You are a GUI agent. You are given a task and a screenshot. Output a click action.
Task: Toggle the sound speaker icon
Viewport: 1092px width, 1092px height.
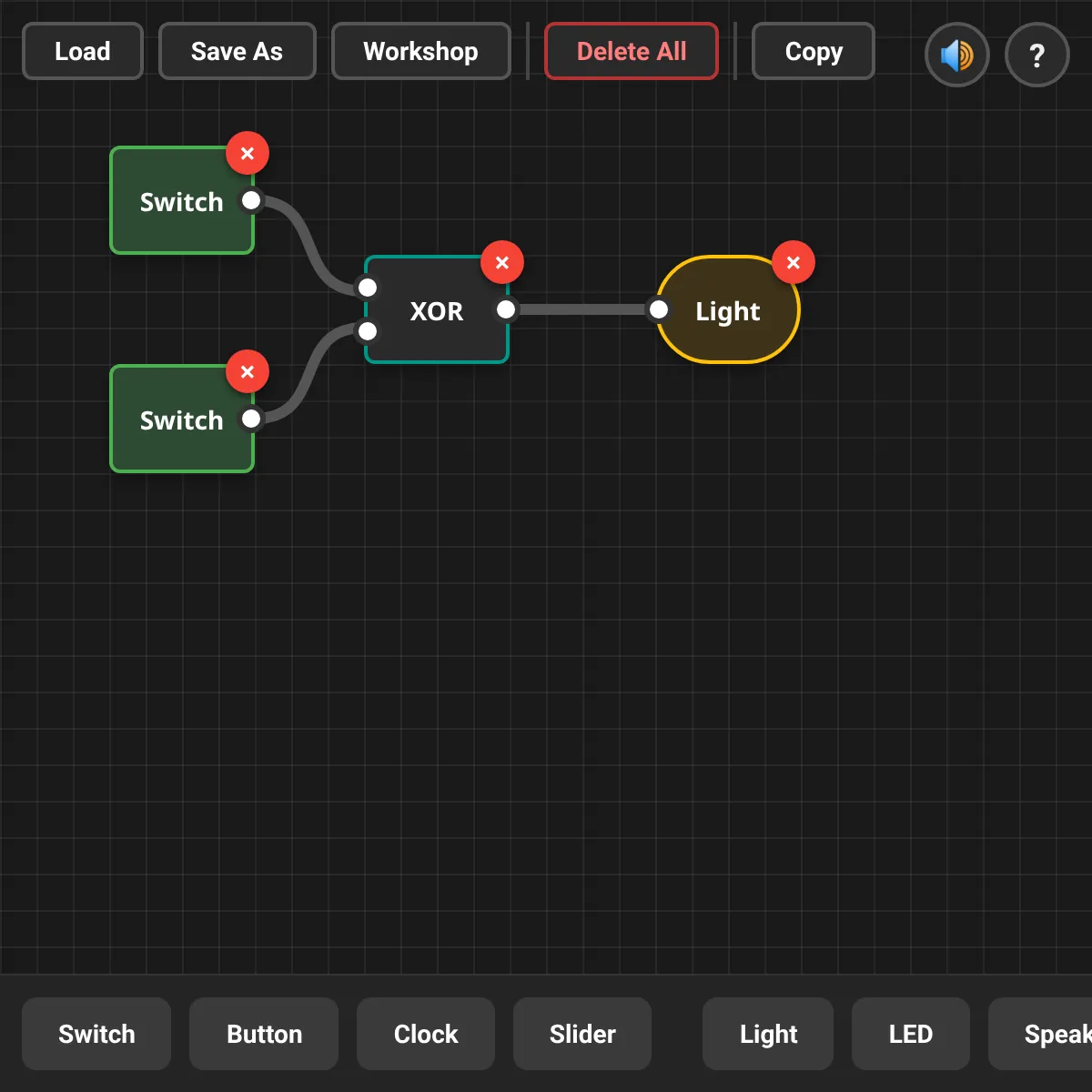[956, 56]
